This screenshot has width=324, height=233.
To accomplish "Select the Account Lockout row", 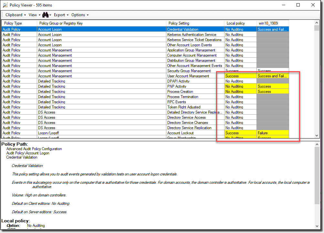I will 97,133.
